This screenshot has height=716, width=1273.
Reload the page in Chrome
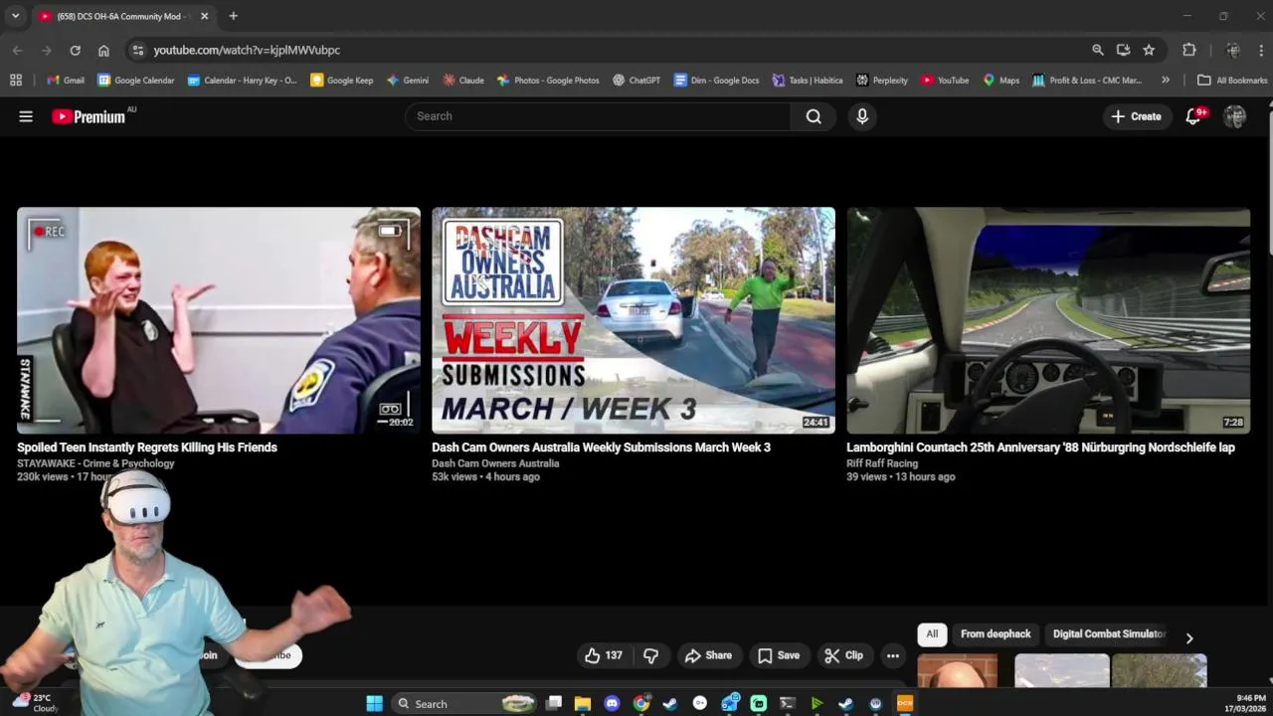[75, 50]
